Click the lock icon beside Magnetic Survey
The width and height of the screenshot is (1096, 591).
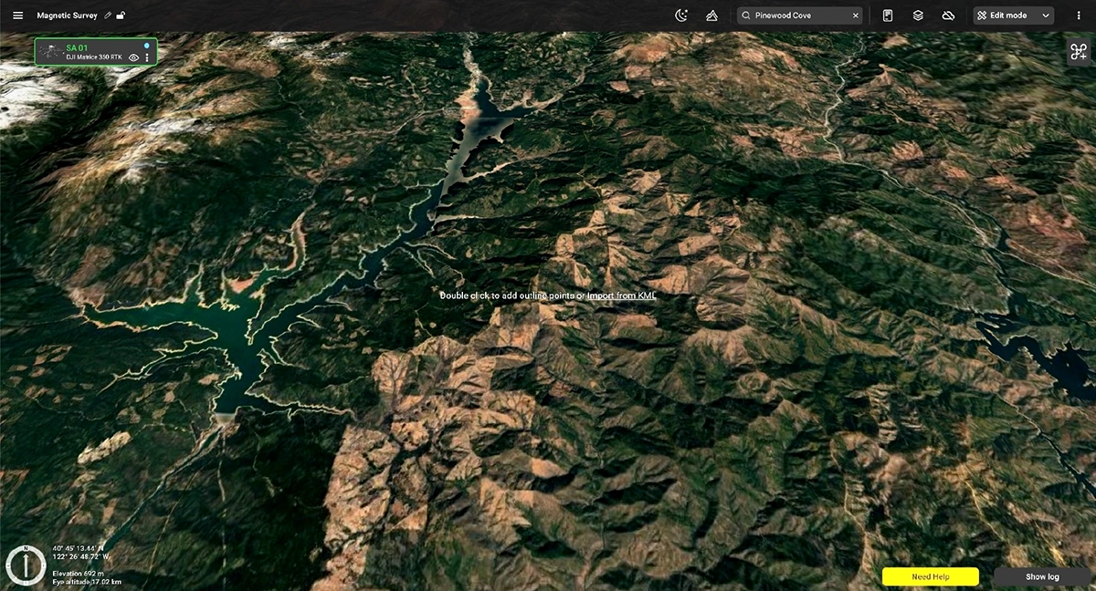pos(121,15)
